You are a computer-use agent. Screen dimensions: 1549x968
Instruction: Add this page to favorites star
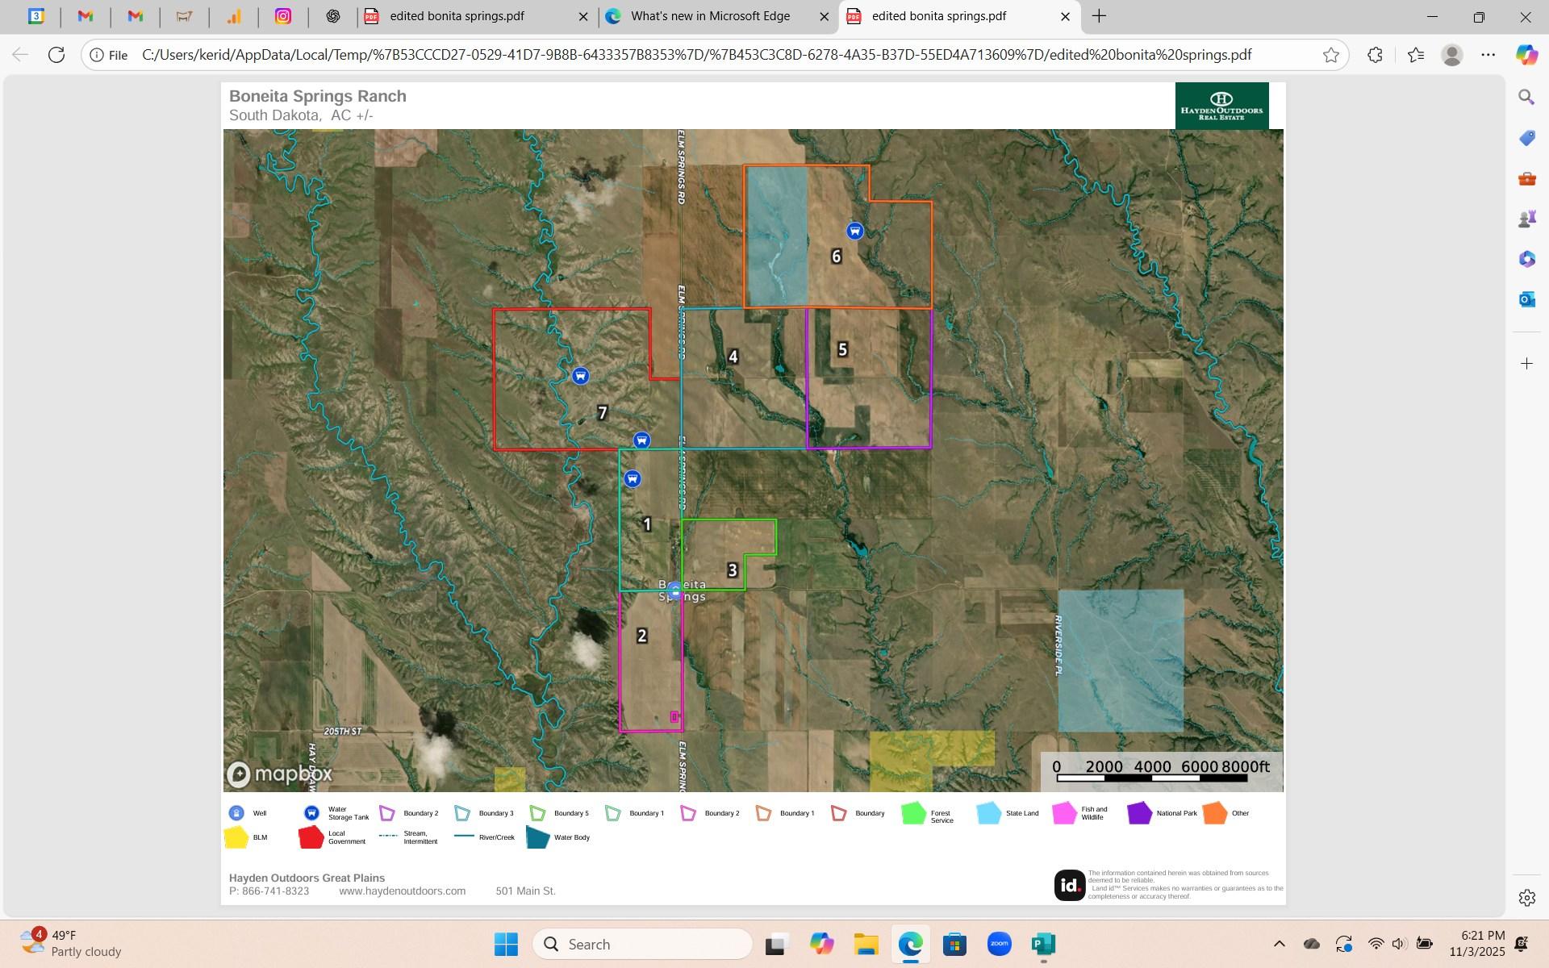[x=1330, y=55]
